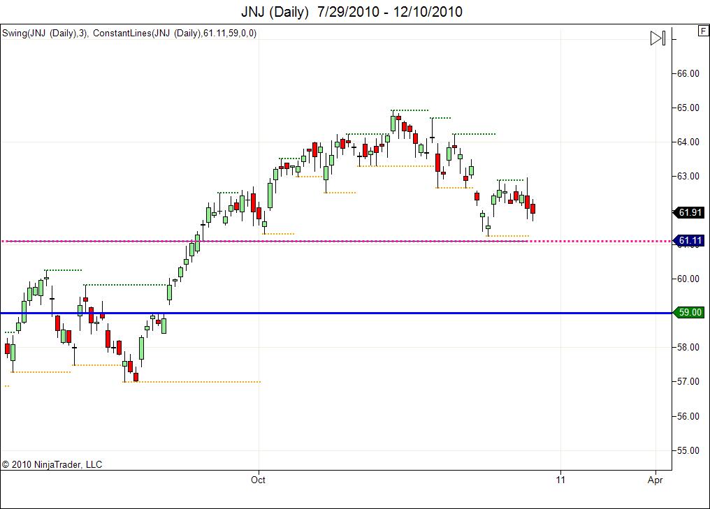Viewport: 710px width, 509px height.
Task: Click the F button in the chart corner
Action: (703, 31)
